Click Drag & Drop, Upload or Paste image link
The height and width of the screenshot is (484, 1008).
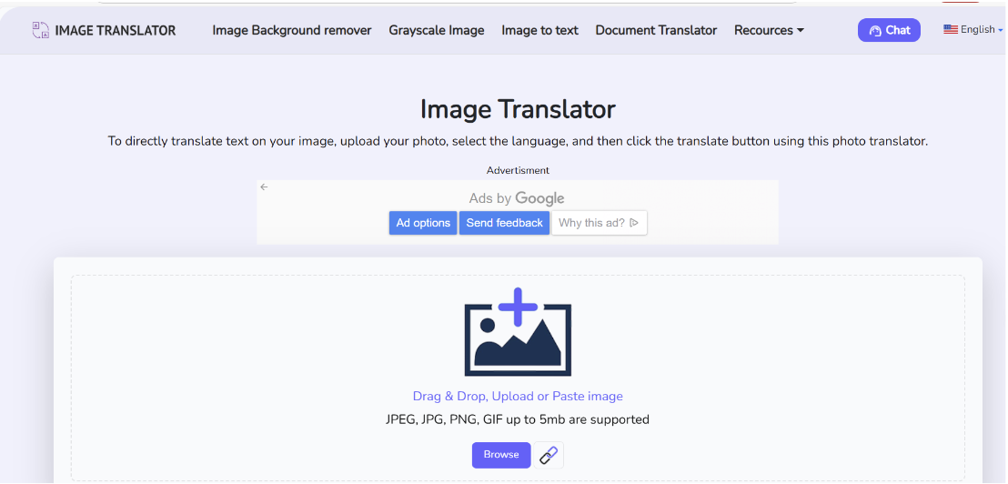(518, 397)
